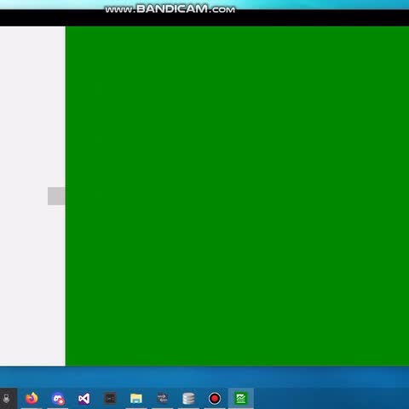Click the blue desktop strip below the window
Viewport: 409px width, 409px height.
(204, 377)
